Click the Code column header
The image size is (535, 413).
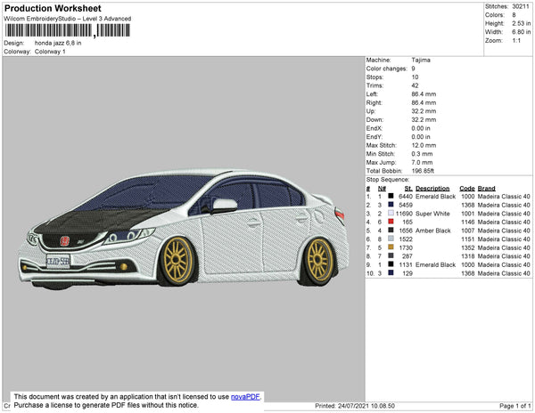coord(466,189)
